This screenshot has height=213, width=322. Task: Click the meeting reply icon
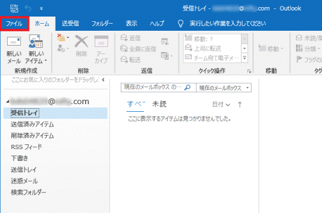coord(165,41)
